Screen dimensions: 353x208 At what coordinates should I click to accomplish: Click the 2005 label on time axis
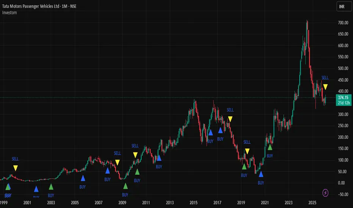pyautogui.click(x=75, y=203)
